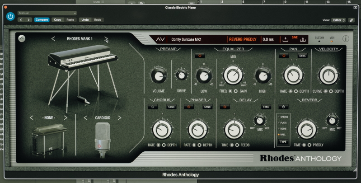The height and width of the screenshot is (183, 361).
Task: Adjust the preamp Volume knob
Action: click(x=159, y=75)
